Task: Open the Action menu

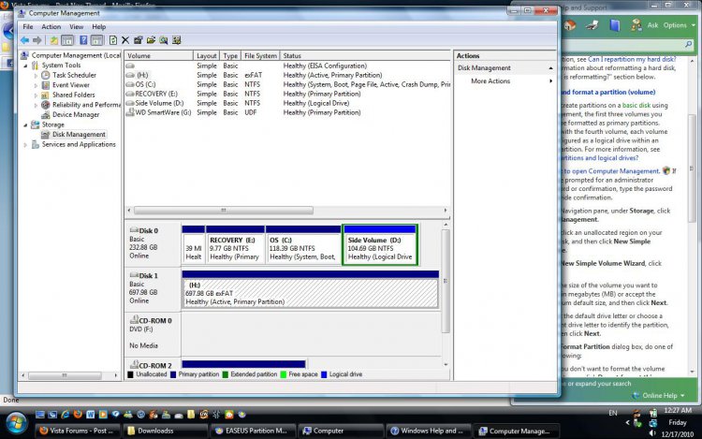Action: pyautogui.click(x=51, y=27)
